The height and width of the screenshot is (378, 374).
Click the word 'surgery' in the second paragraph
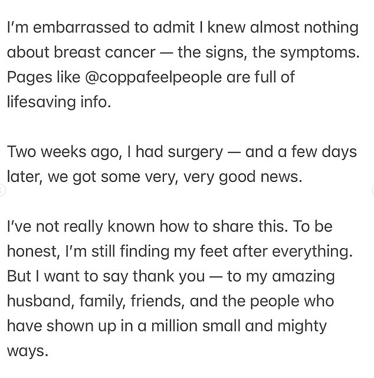(195, 153)
